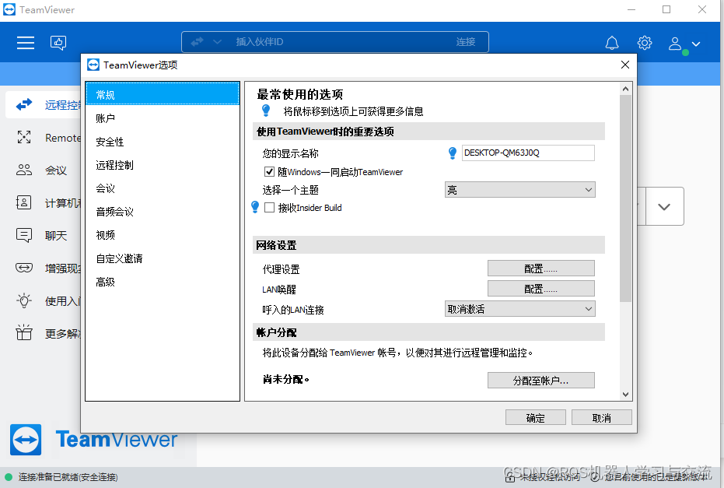Click scrollbar down arrow in options panel

(625, 394)
